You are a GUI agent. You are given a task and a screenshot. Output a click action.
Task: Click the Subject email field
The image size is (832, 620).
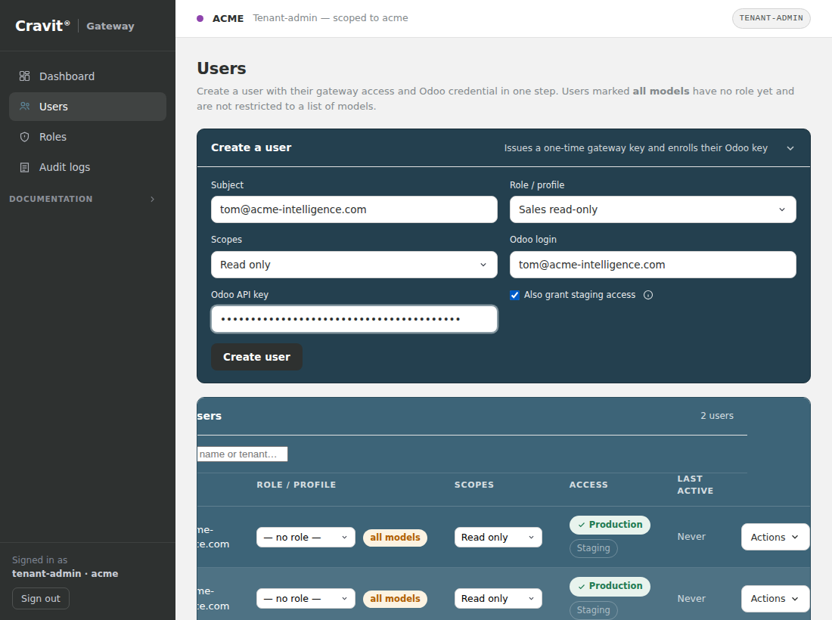pyautogui.click(x=354, y=209)
